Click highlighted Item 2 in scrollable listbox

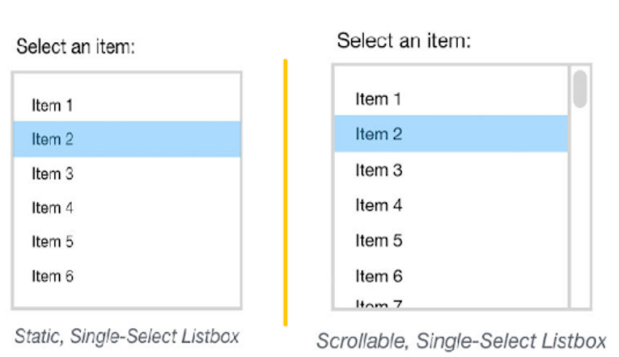(x=451, y=134)
